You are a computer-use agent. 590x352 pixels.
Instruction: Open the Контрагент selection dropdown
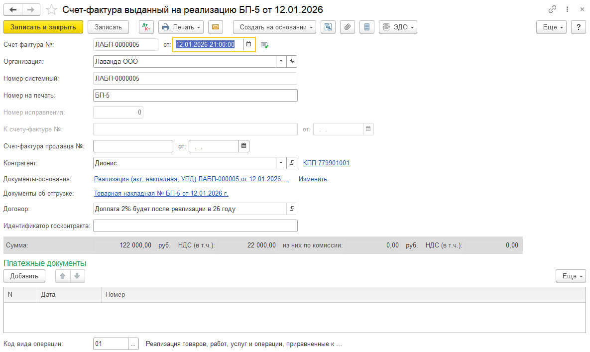coord(280,163)
